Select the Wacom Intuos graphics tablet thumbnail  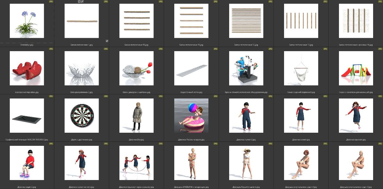[27, 115]
